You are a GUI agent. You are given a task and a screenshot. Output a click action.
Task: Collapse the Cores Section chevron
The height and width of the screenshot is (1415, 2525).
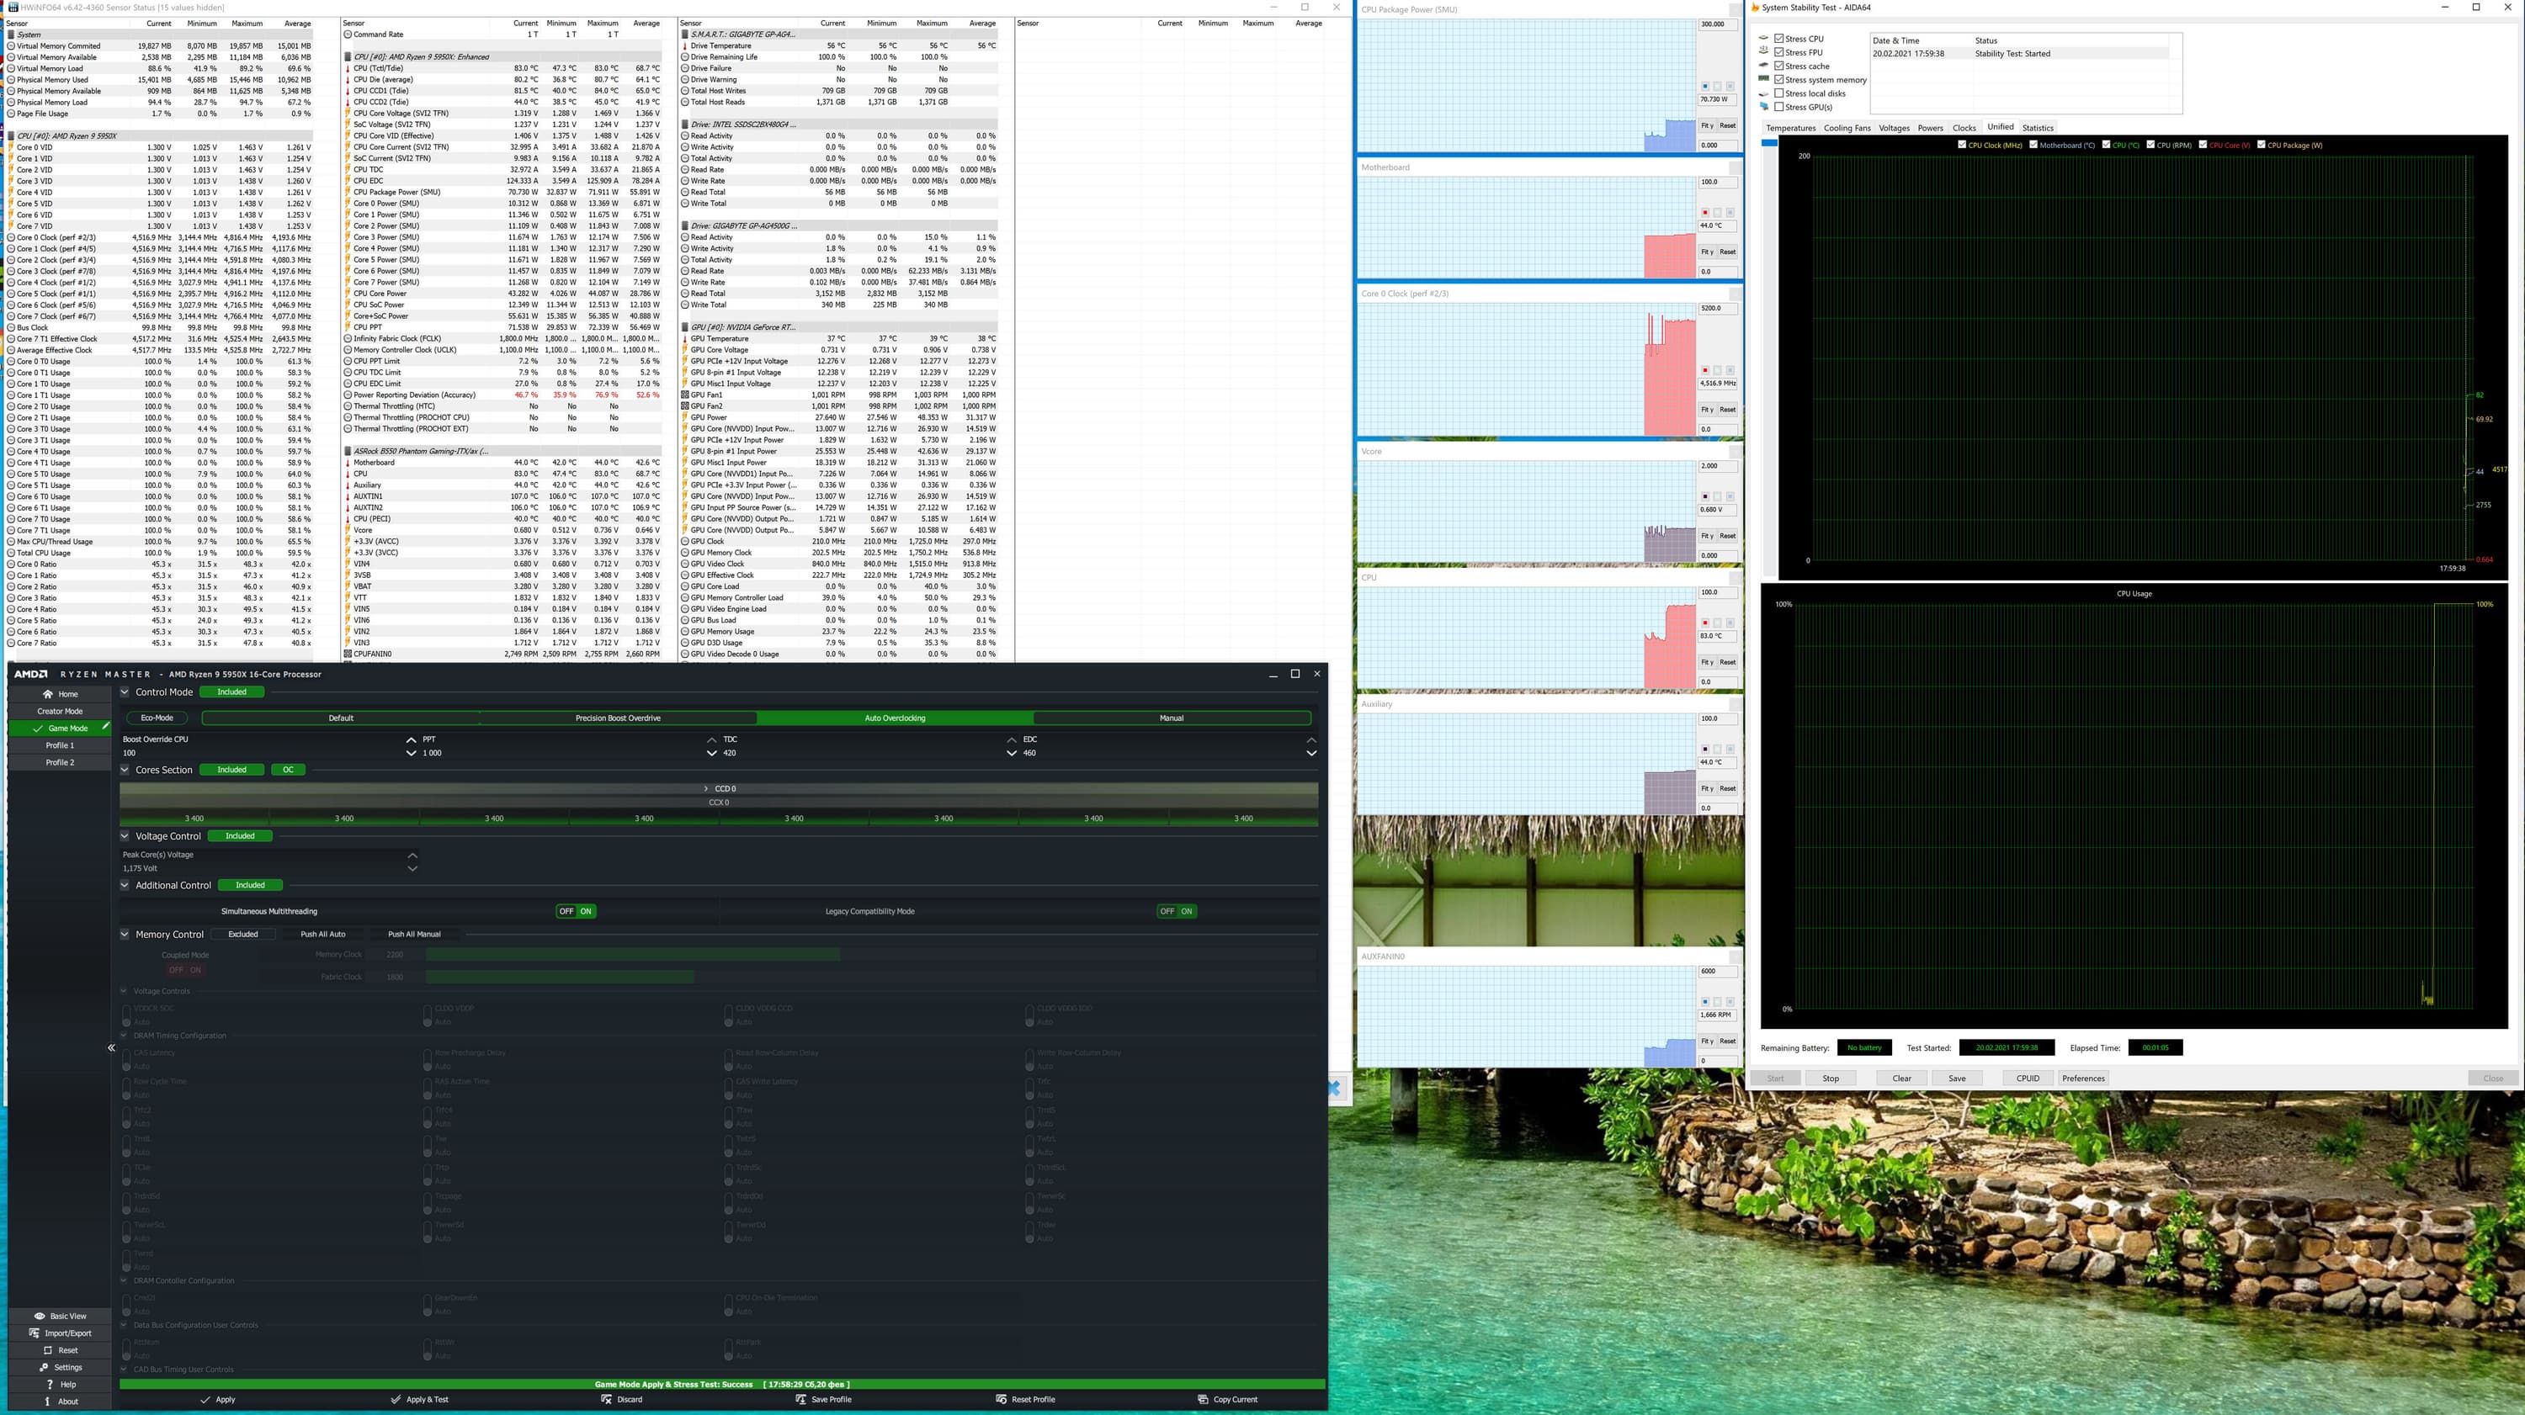(125, 771)
